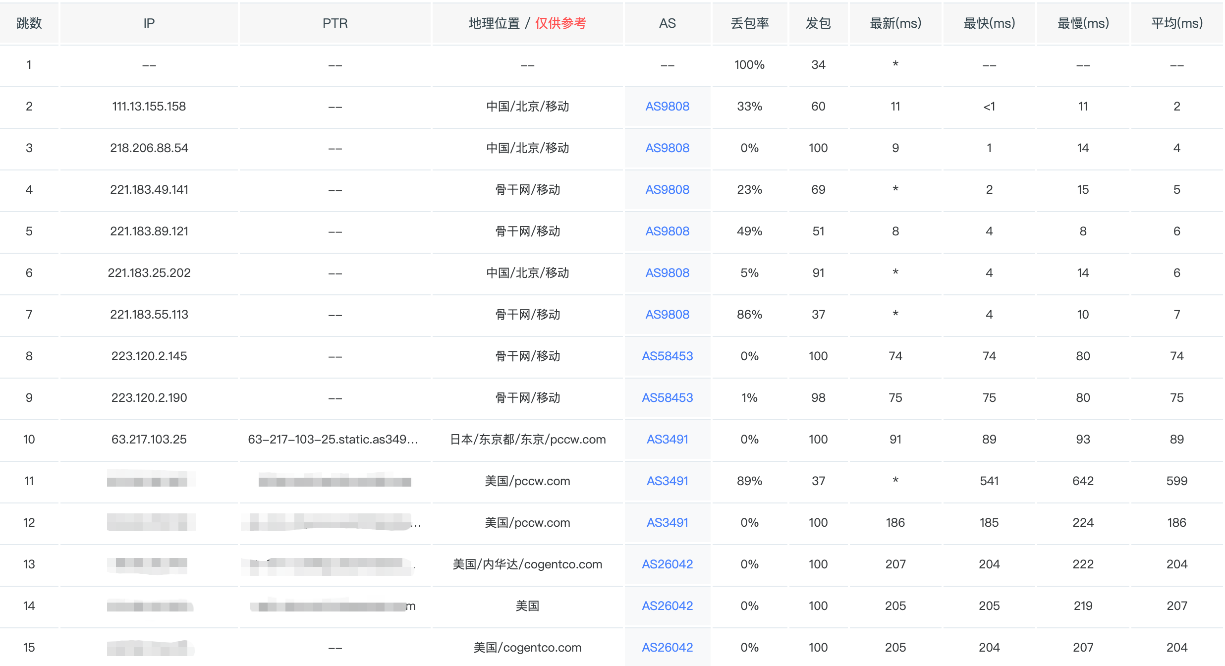This screenshot has width=1225, height=666.
Task: Click the 美国/内华达/cogentco.com location cell
Action: [527, 564]
